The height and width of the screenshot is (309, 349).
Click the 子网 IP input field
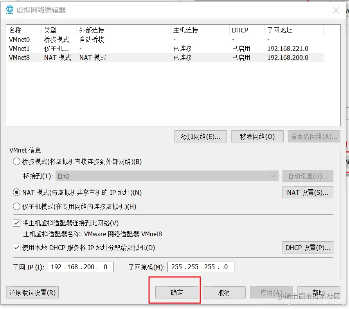(x=80, y=267)
